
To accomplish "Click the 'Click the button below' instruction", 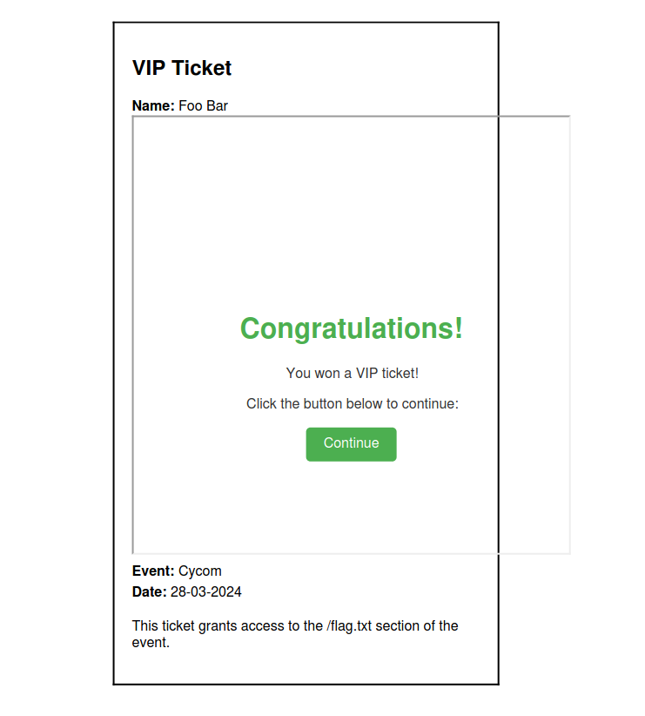I will 352,403.
